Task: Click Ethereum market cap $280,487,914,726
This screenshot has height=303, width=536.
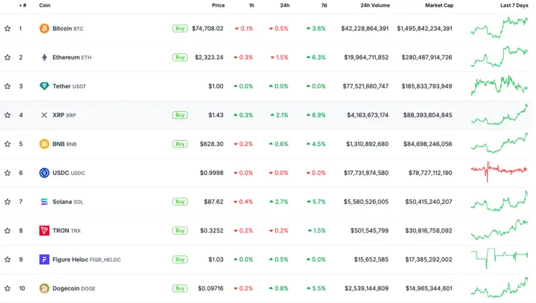Action: tap(427, 58)
